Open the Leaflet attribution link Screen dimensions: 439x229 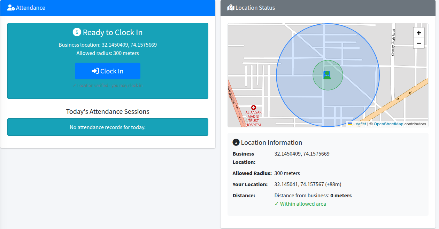point(359,124)
